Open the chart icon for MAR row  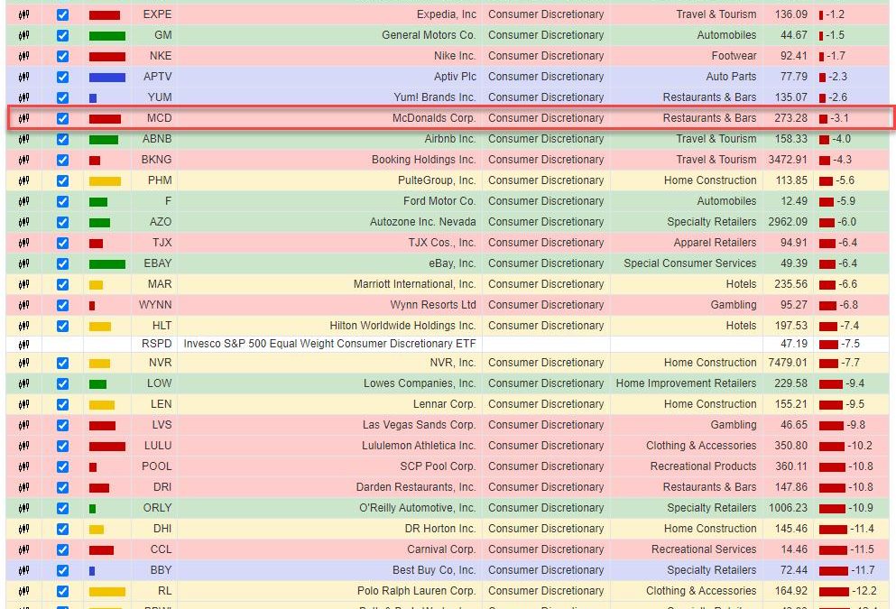click(23, 284)
